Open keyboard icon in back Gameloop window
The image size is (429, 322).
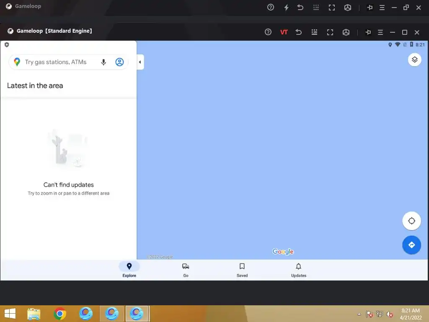pos(316,8)
